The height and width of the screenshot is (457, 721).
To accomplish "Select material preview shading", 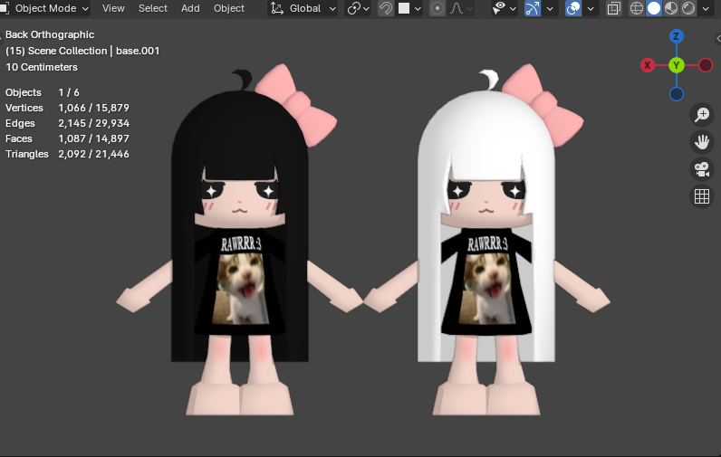I will coord(671,8).
